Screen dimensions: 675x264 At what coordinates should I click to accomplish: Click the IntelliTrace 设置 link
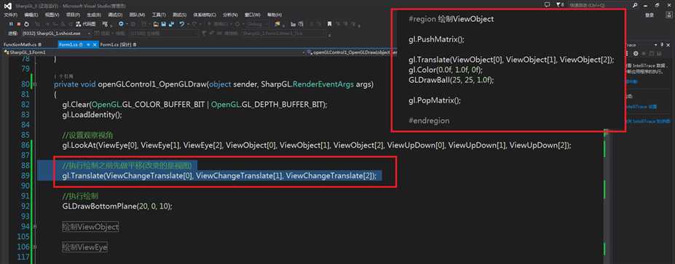[x=642, y=106]
